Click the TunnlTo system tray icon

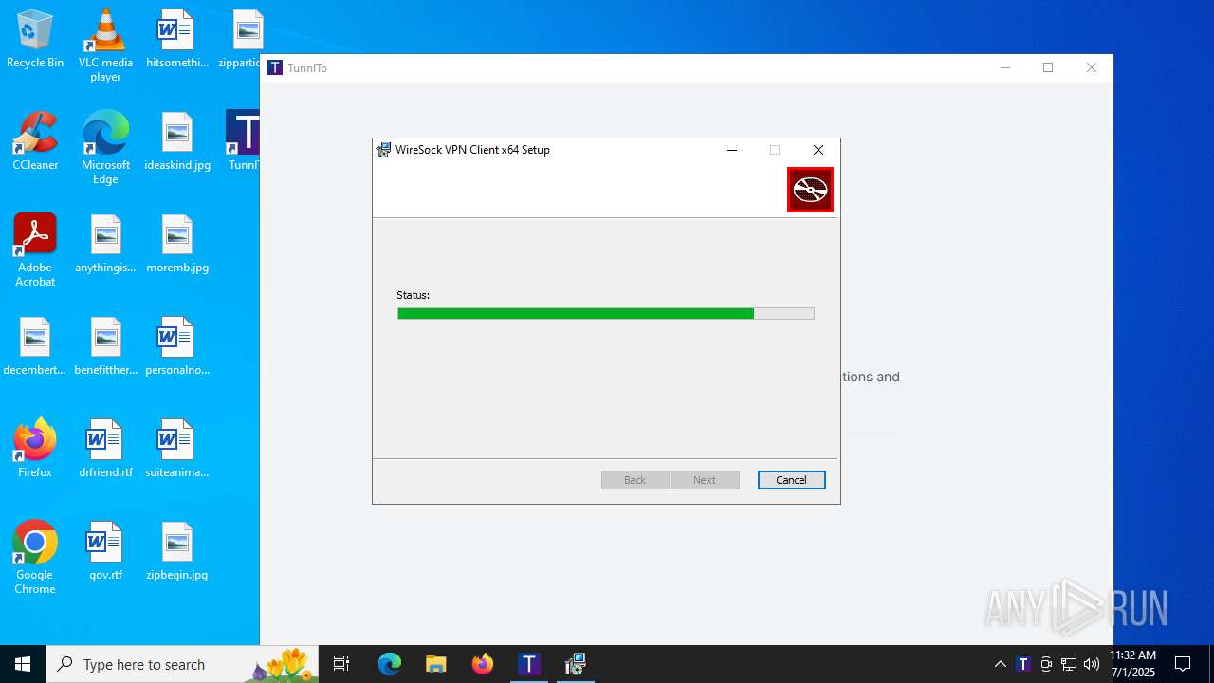(x=1023, y=664)
